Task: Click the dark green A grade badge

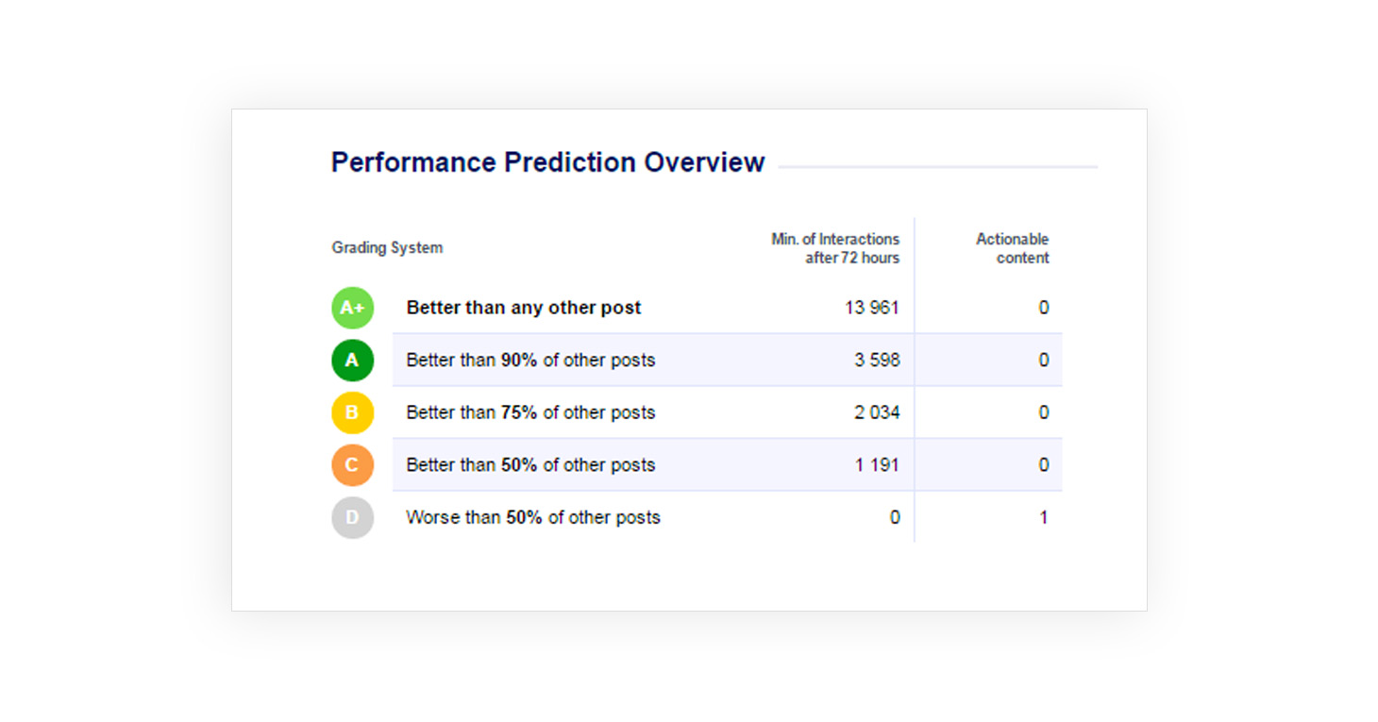Action: [x=352, y=361]
